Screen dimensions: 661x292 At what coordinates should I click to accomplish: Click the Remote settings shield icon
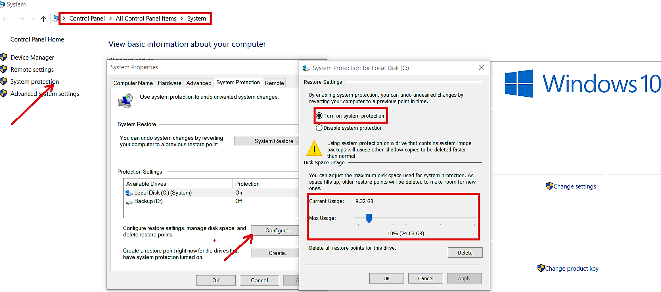(3, 69)
